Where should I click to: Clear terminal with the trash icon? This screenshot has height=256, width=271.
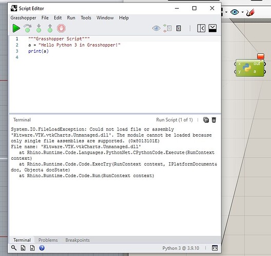pyautogui.click(x=214, y=120)
